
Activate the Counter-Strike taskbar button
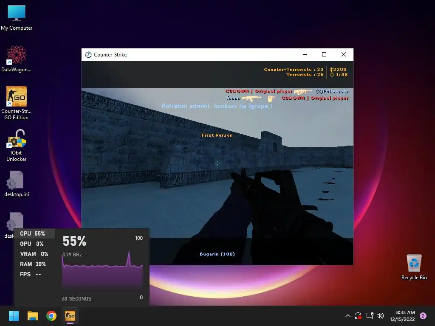[x=70, y=316]
